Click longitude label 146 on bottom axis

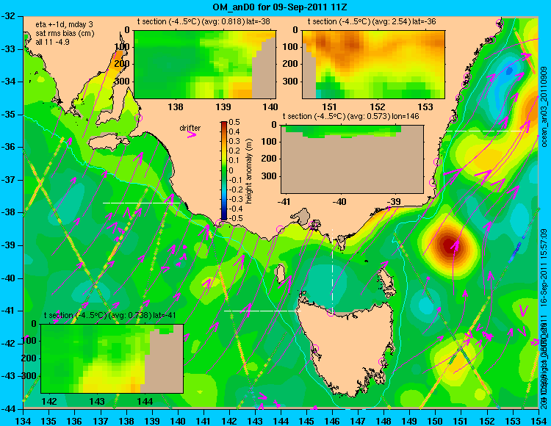pyautogui.click(x=332, y=421)
